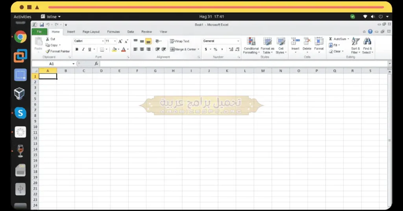Open Excel Help question mark icon
403x211 pixels.
point(370,31)
